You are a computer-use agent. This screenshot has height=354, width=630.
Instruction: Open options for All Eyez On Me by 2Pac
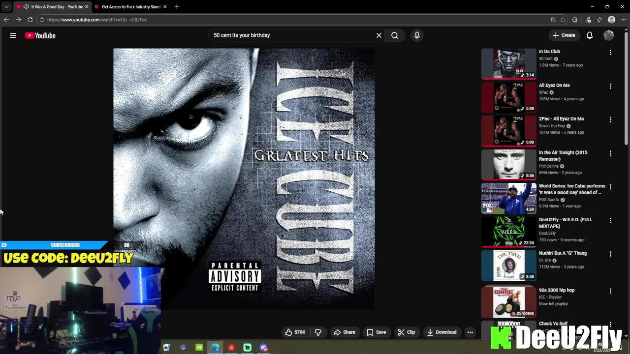pyautogui.click(x=610, y=86)
